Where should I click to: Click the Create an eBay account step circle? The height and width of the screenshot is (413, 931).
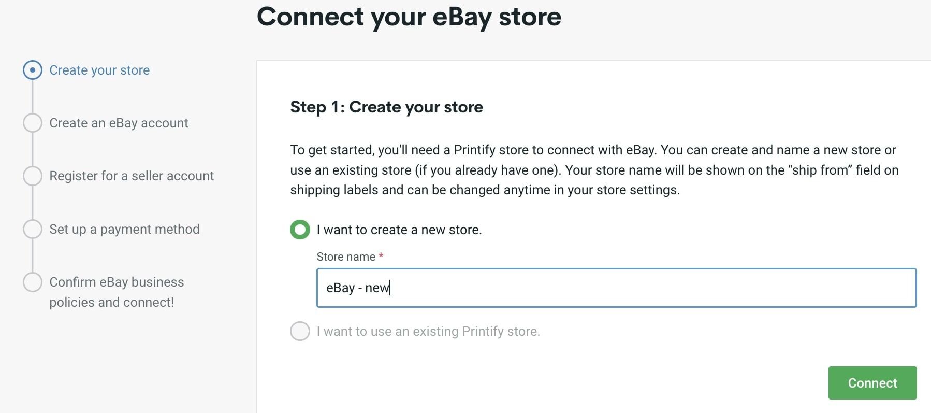tap(33, 123)
